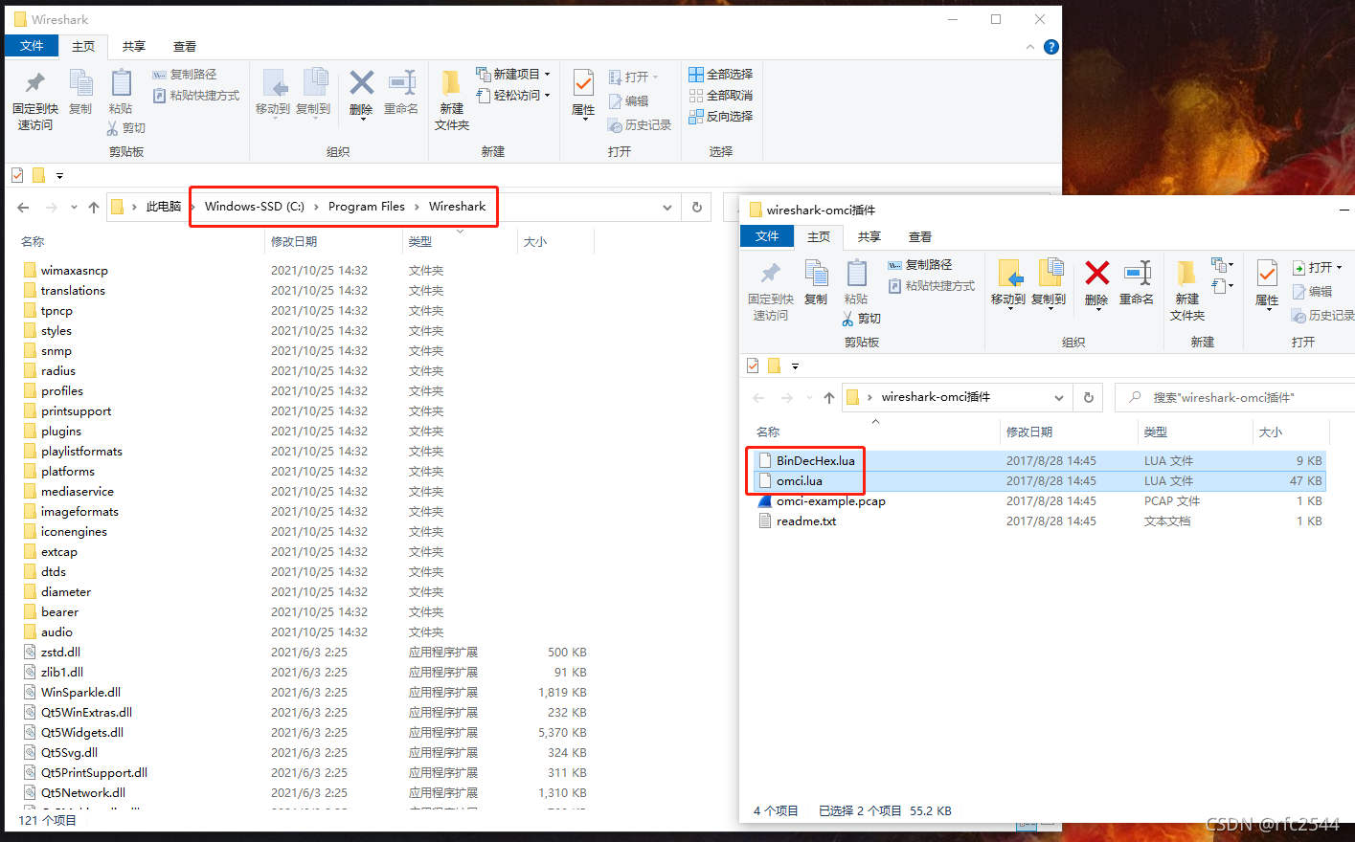The image size is (1355, 842).
Task: Switch to 查看 tab in Wireshark window
Action: pos(185,46)
